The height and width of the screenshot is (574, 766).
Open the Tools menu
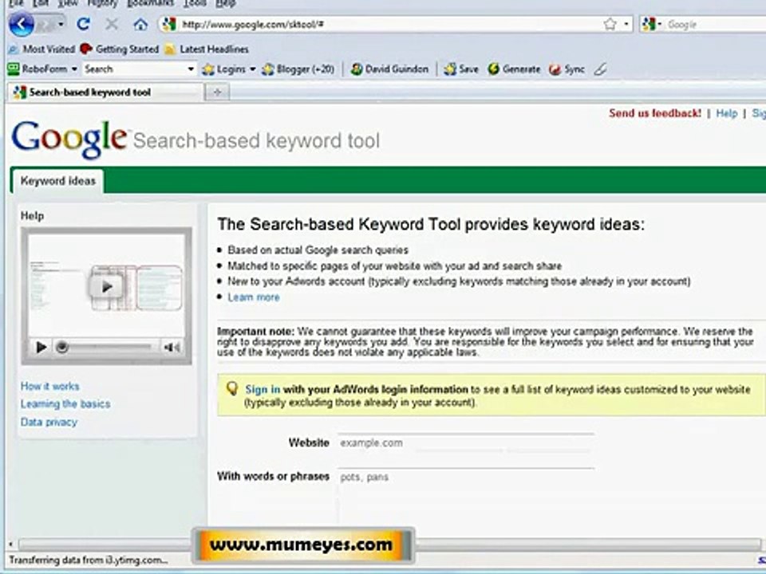195,3
